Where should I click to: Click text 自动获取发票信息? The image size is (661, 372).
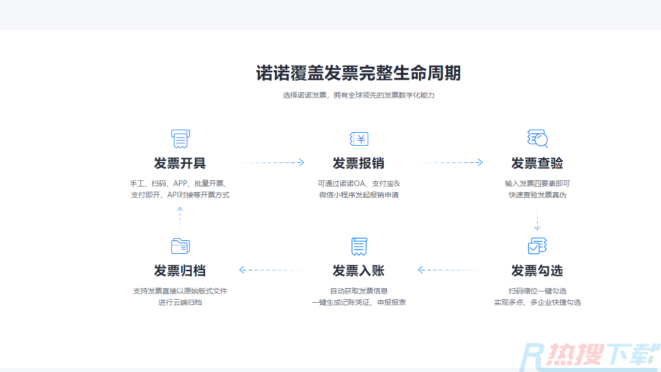(x=359, y=291)
